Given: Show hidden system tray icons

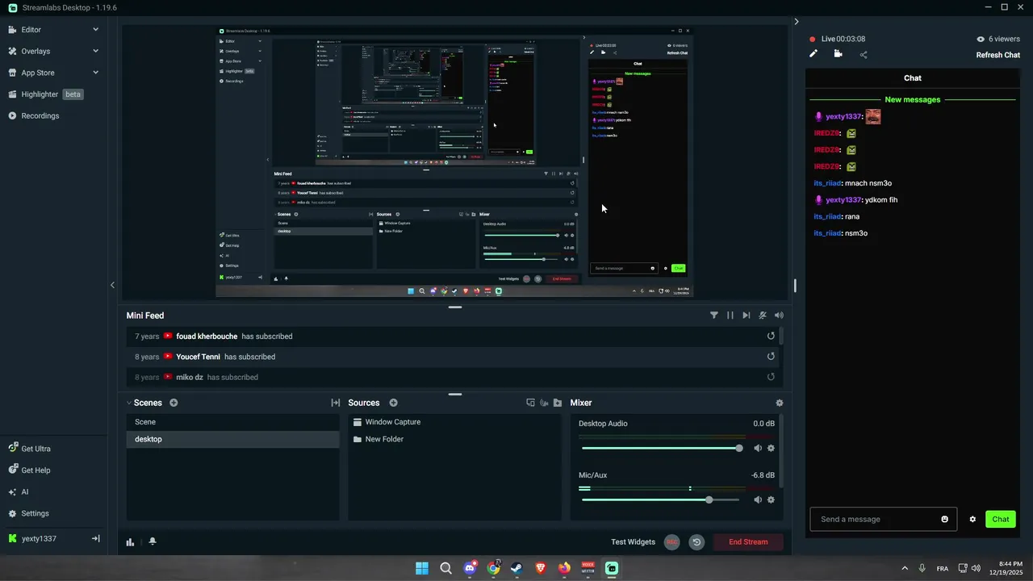Looking at the screenshot, I should [905, 568].
